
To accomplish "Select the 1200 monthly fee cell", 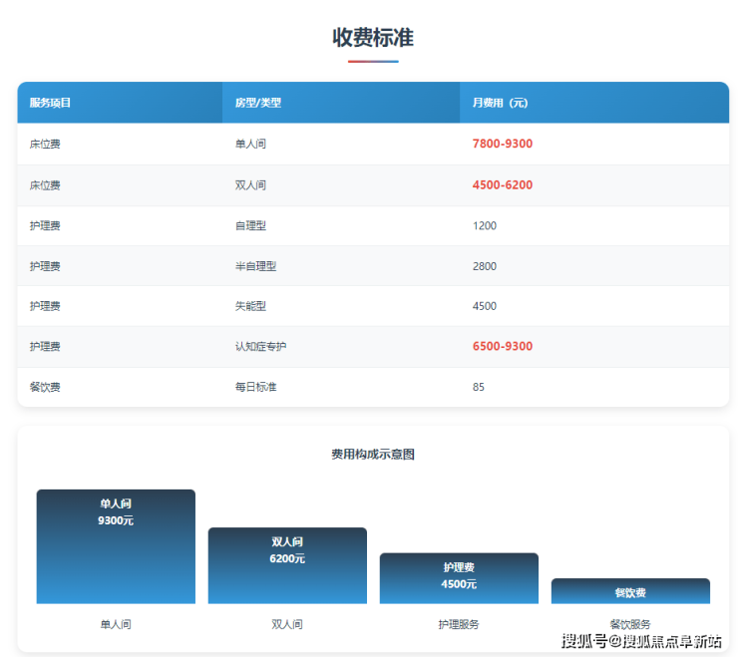I will click(484, 226).
